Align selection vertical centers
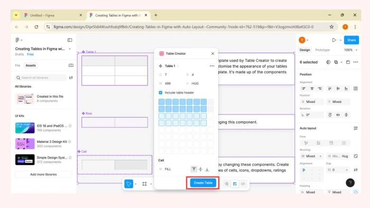The height and width of the screenshot is (208, 370). coord(338,89)
